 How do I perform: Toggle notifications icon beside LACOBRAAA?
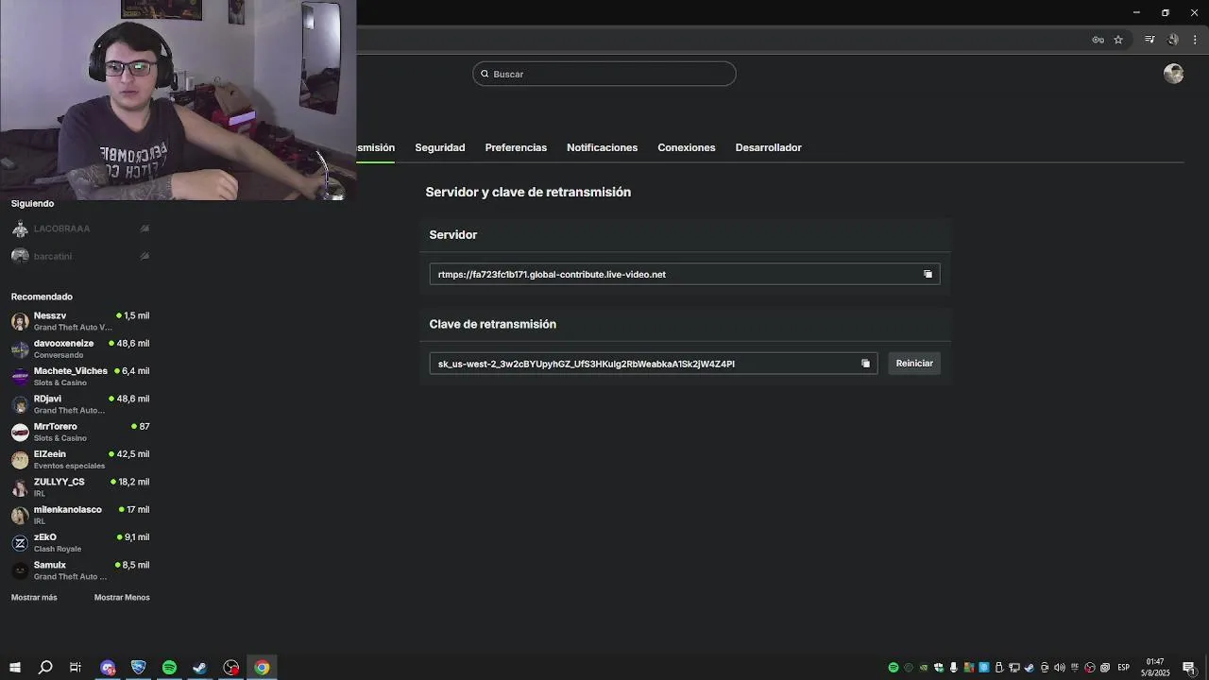pyautogui.click(x=145, y=229)
